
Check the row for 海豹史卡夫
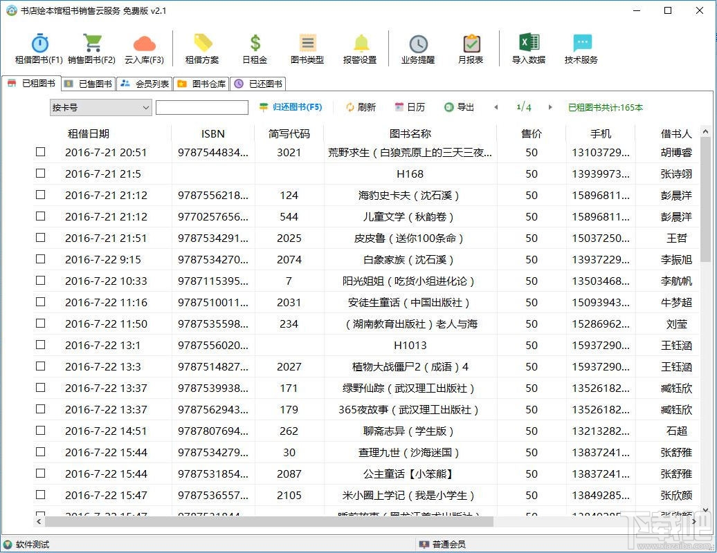pyautogui.click(x=41, y=194)
